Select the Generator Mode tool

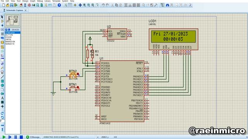[x=2, y=64]
